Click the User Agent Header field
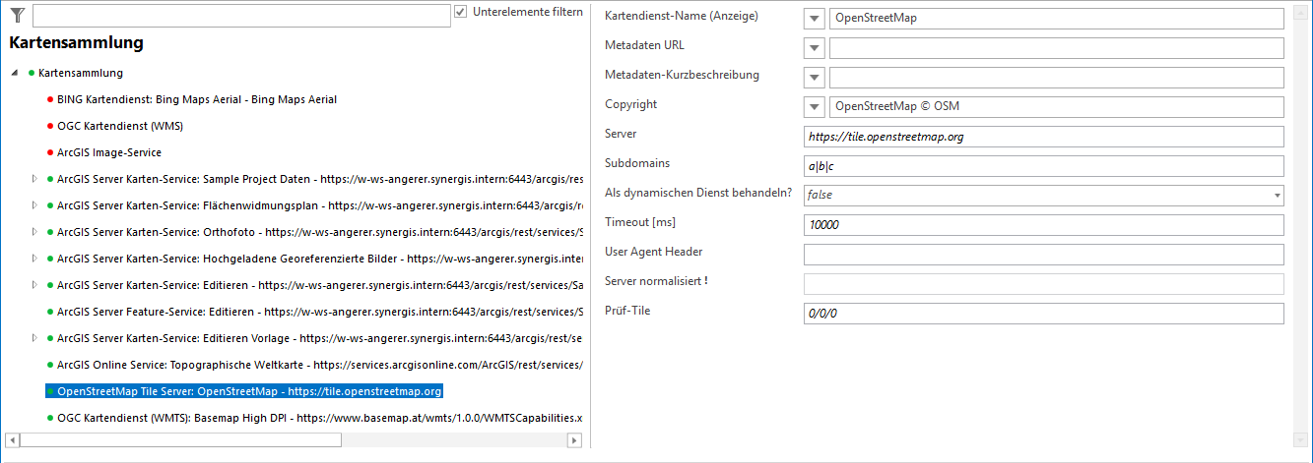The image size is (1313, 463). tap(1044, 255)
